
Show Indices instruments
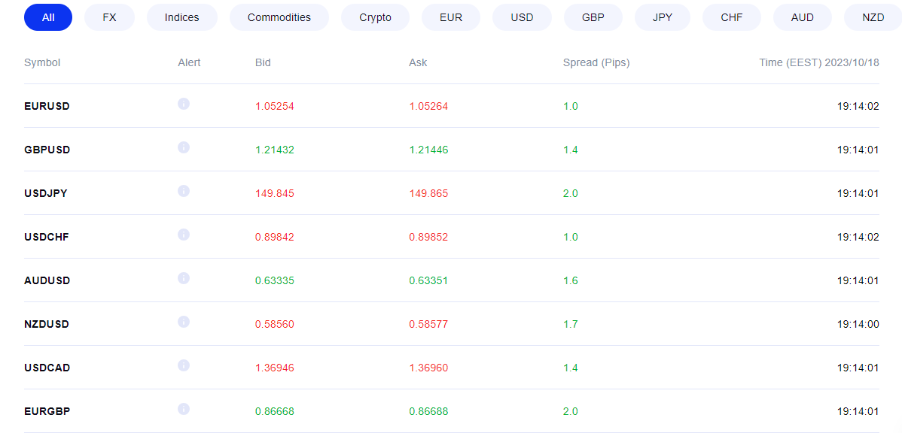tap(181, 17)
